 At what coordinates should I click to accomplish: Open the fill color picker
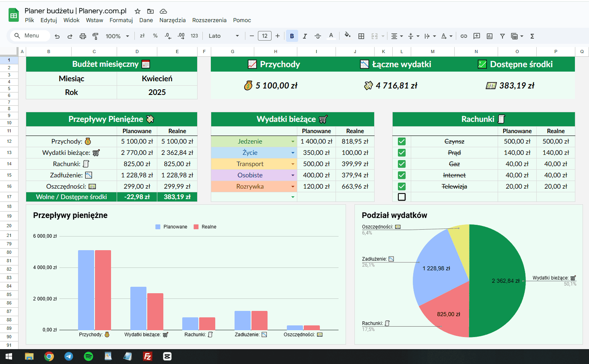tap(347, 35)
